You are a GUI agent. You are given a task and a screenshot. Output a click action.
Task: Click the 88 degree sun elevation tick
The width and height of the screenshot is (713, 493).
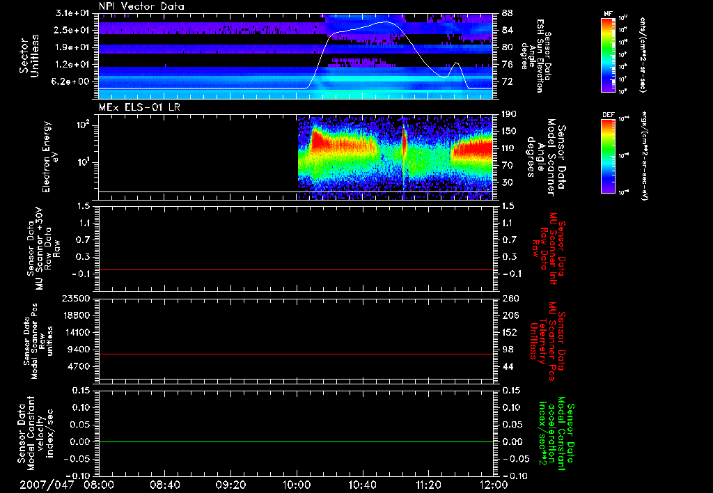[508, 13]
